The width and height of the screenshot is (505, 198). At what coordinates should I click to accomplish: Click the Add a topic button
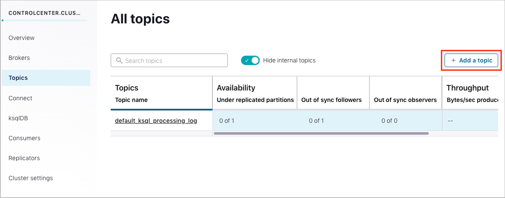[x=471, y=60]
